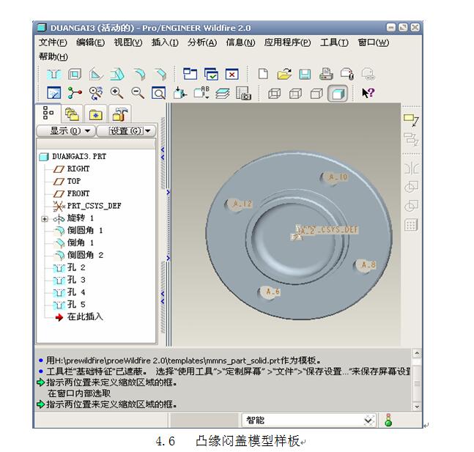The height and width of the screenshot is (452, 474).
Task: Select RIGHT datum plane
Action: 72,169
